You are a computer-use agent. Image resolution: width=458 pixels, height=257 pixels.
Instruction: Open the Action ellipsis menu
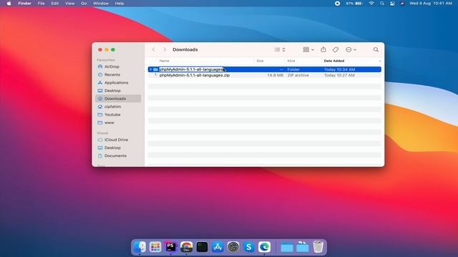tap(351, 50)
